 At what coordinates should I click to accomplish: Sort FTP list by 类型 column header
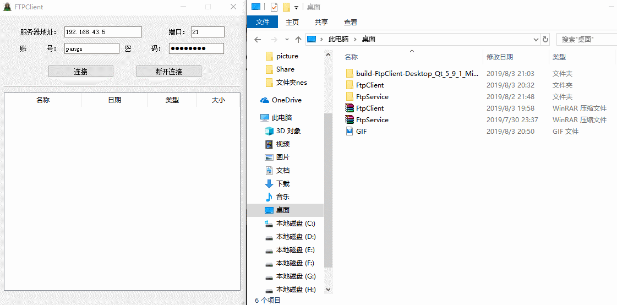(172, 100)
